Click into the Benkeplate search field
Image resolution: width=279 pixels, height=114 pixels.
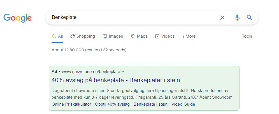tap(132, 18)
